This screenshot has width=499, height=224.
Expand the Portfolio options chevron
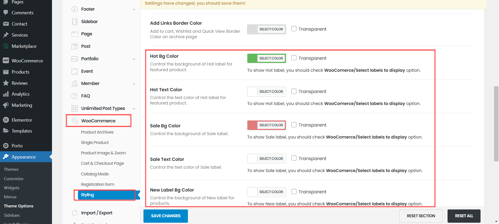(134, 59)
